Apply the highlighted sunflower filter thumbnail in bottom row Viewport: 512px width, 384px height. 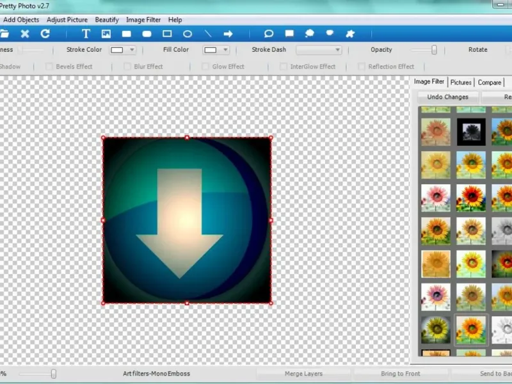[x=471, y=330]
